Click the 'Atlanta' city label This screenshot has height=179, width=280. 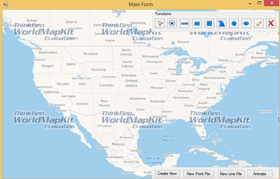189,106
